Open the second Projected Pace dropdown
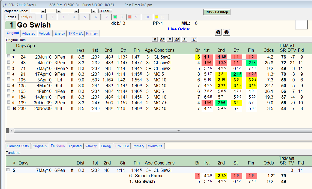This screenshot has width=312, height=189. tap(58, 11)
